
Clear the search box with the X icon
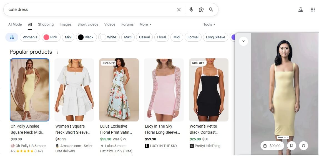(x=179, y=9)
